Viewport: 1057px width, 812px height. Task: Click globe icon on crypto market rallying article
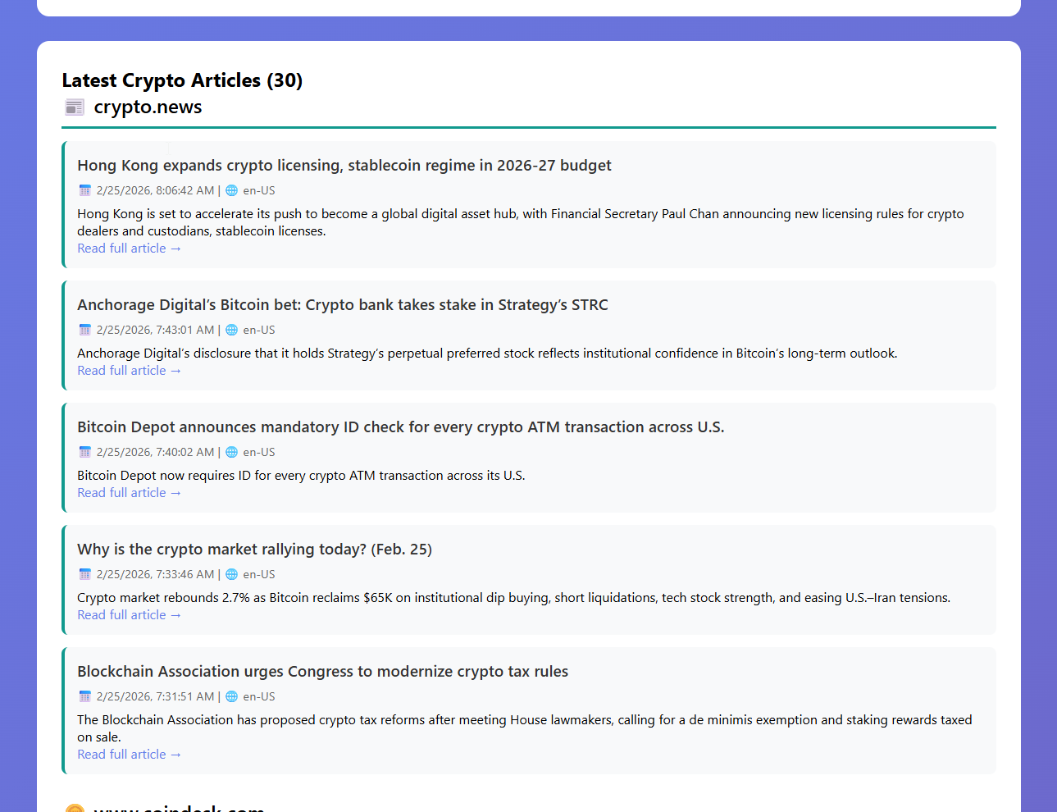(232, 574)
